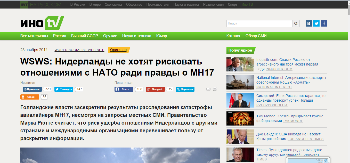Viewport: 350px width, 163px height.
Task: Open В мире in top menu
Action: [95, 5]
